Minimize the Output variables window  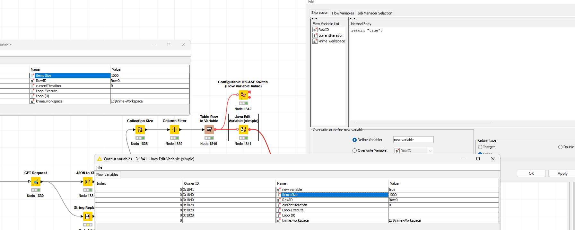tap(464, 159)
